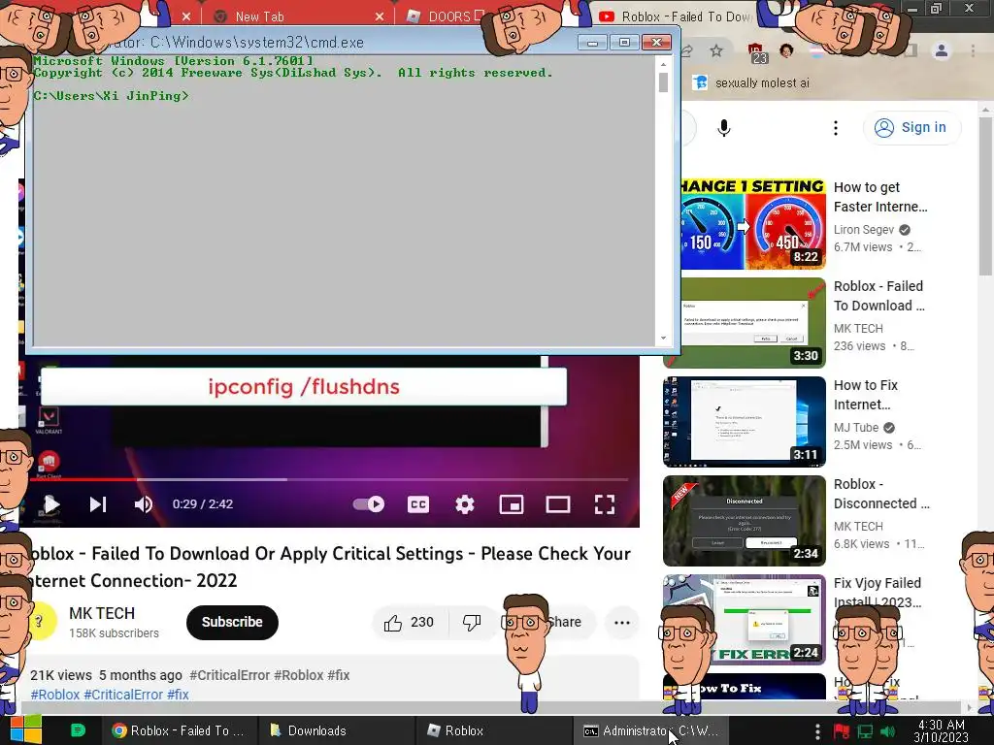The image size is (994, 745).
Task: Maximize the cmd.exe window
Action: (624, 43)
